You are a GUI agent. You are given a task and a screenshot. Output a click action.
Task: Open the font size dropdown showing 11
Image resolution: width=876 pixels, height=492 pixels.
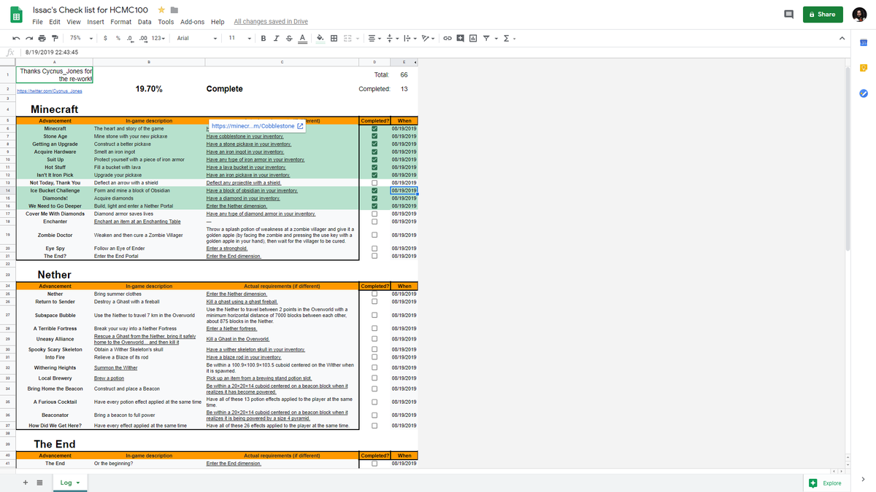click(x=239, y=38)
